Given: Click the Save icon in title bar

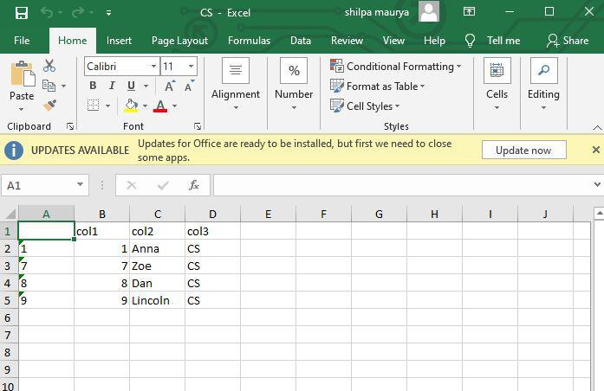Looking at the screenshot, I should (22, 13).
